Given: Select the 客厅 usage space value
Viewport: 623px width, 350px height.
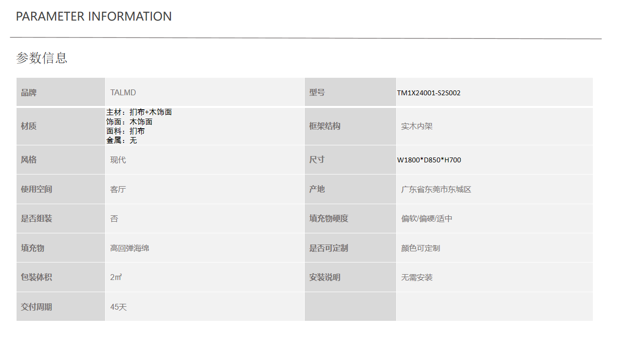Looking at the screenshot, I should pyautogui.click(x=118, y=190).
